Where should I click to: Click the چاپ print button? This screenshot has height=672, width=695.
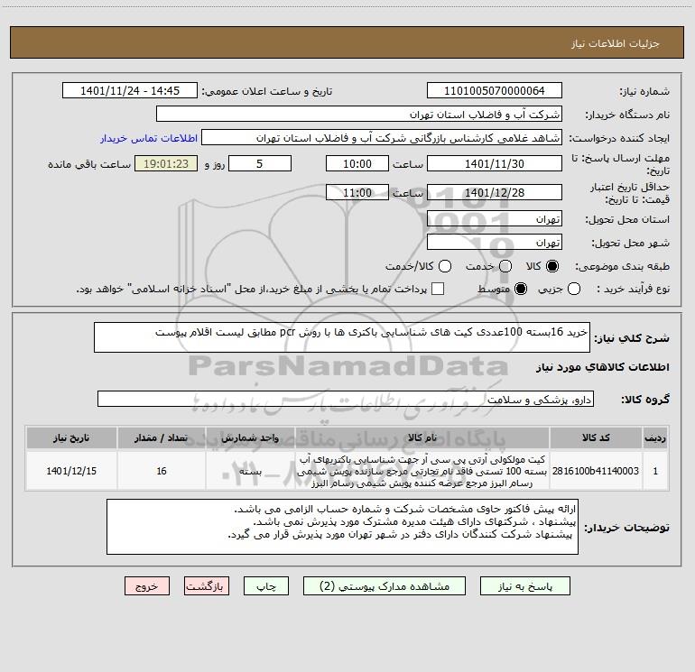point(266,586)
